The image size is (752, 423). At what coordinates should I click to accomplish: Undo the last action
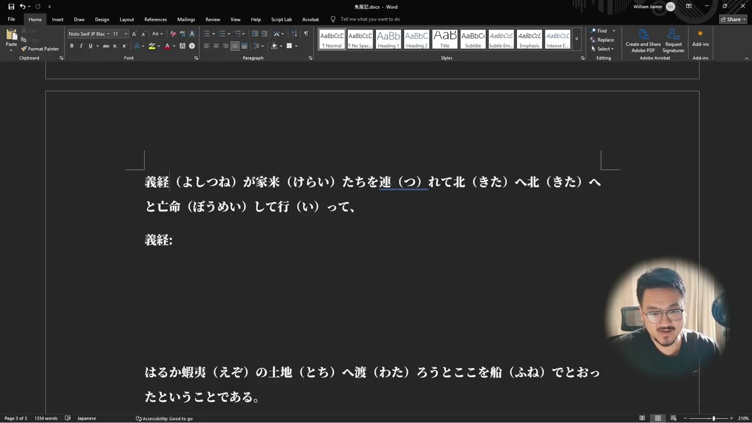pyautogui.click(x=22, y=6)
